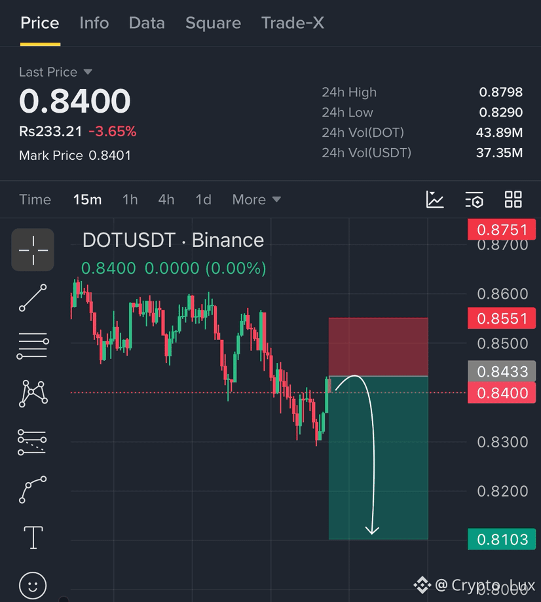Select the XABCD pattern tool
This screenshot has width=541, height=602.
(x=33, y=394)
